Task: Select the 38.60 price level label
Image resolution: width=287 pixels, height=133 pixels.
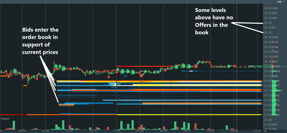Action: pos(268,8)
